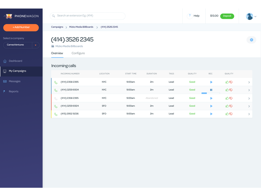The height and width of the screenshot is (196, 261).
Task: Play recording for the (415) 3952 9236 call
Action: (211, 114)
